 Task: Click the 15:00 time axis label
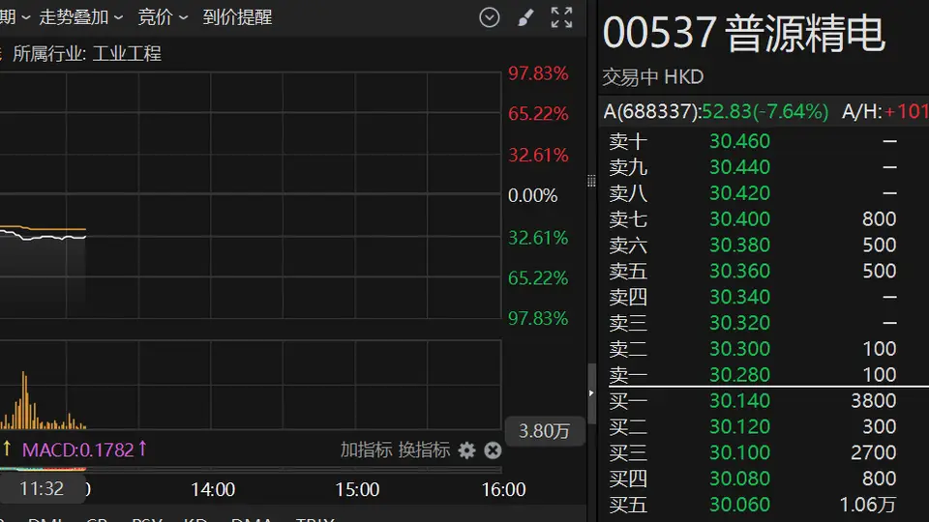(x=357, y=489)
